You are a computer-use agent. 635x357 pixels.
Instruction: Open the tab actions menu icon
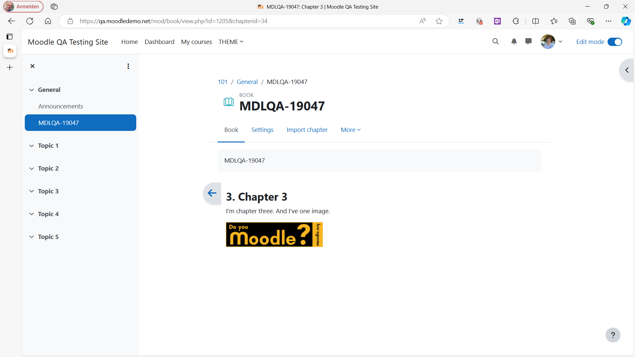pos(10,37)
